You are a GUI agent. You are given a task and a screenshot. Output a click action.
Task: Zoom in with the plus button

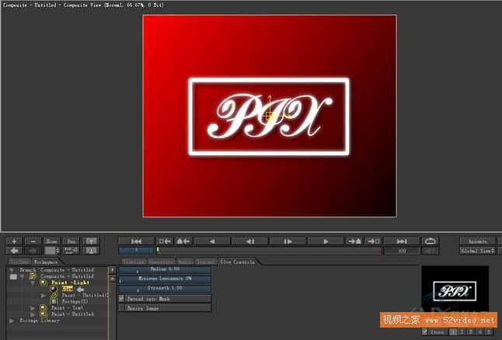14,241
